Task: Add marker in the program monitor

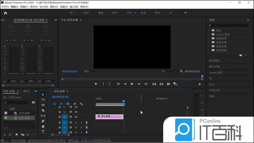Action: (x=96, y=84)
